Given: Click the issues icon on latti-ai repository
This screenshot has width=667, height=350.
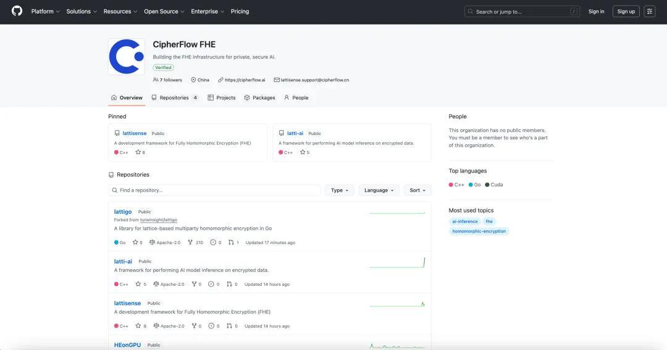Looking at the screenshot, I should tap(212, 284).
